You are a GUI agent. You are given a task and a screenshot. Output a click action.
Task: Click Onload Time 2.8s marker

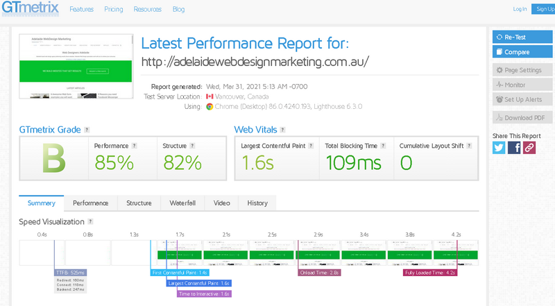[x=319, y=273]
